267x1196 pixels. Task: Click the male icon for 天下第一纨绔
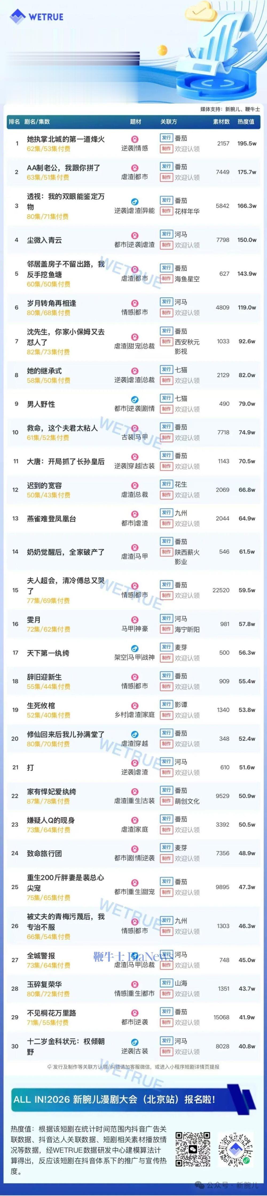tap(134, 648)
